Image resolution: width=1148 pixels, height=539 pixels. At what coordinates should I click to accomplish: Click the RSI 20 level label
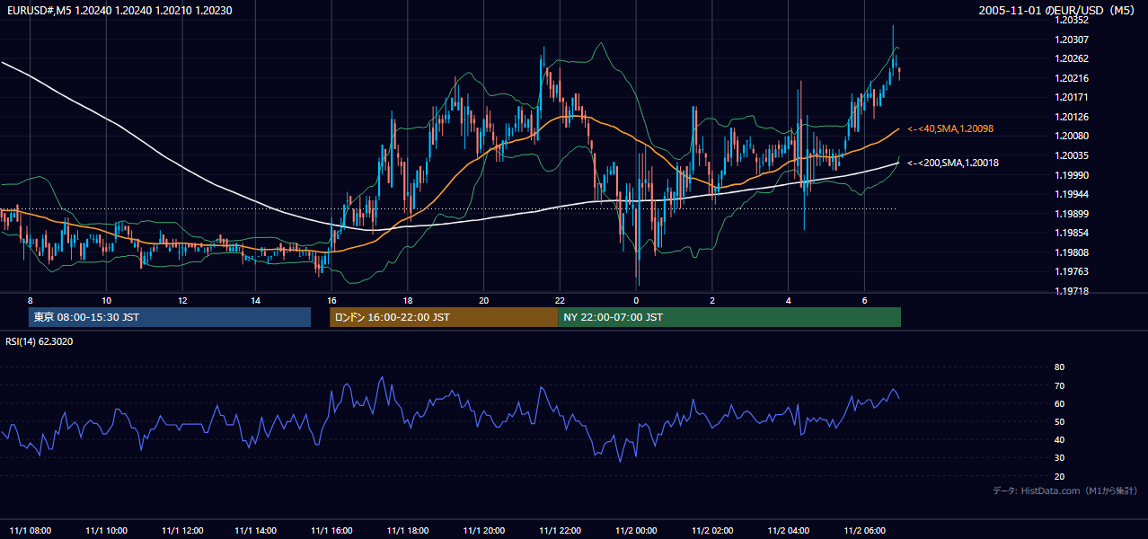1059,476
